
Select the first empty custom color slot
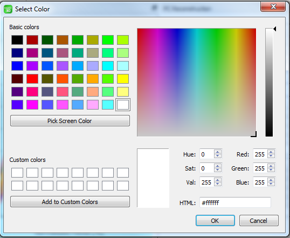pyautogui.click(x=17, y=173)
